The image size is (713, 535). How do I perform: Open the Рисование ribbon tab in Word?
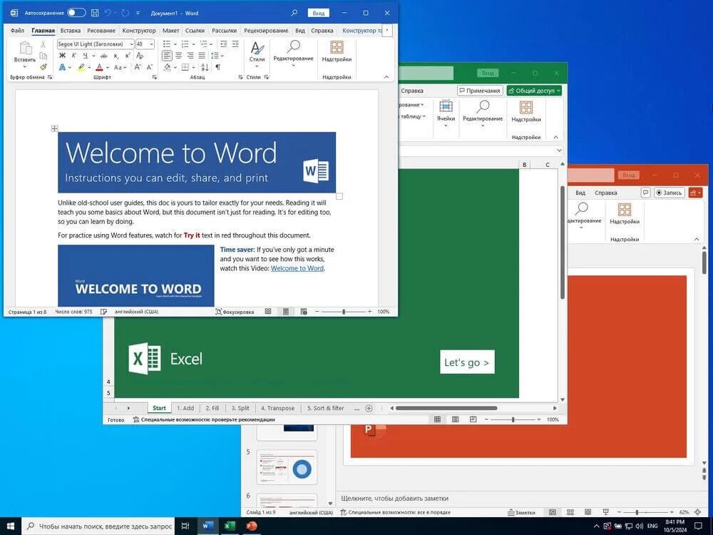click(x=101, y=31)
